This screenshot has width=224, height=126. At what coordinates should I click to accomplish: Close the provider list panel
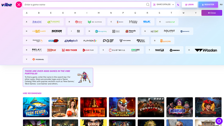click(x=212, y=13)
